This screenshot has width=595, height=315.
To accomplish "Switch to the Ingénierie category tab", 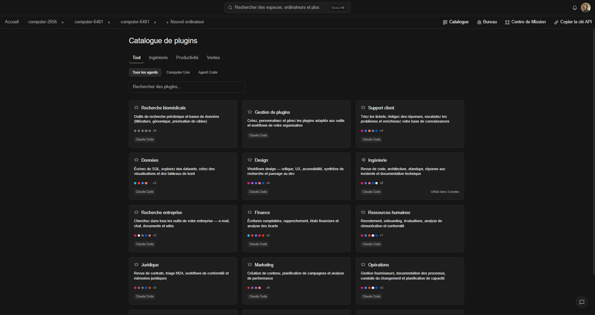I will tap(158, 58).
